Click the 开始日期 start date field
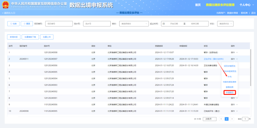257x128 pixels. pyautogui.click(x=174, y=24)
